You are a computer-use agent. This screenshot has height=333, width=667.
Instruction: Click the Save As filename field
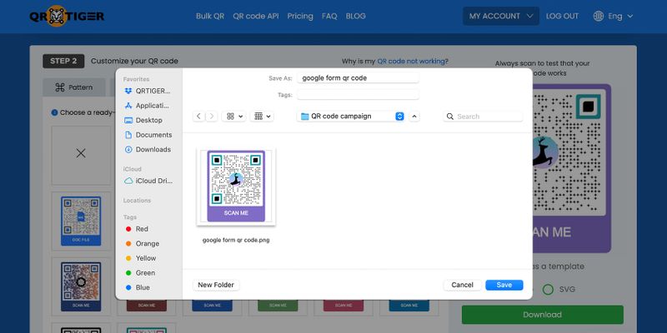coord(358,78)
